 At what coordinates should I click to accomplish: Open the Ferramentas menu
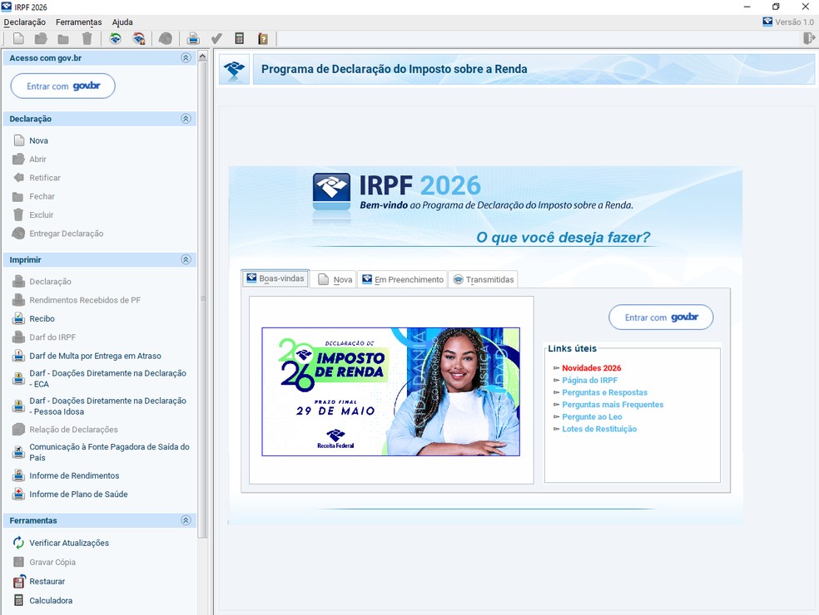[79, 22]
